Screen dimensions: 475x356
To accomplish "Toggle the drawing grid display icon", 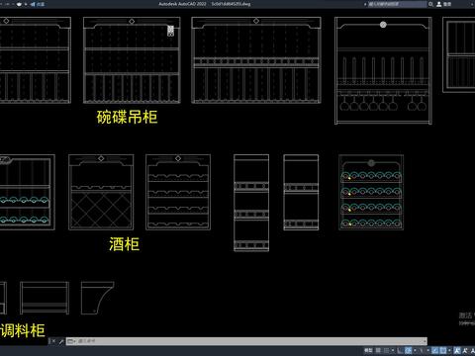I will tap(378, 350).
